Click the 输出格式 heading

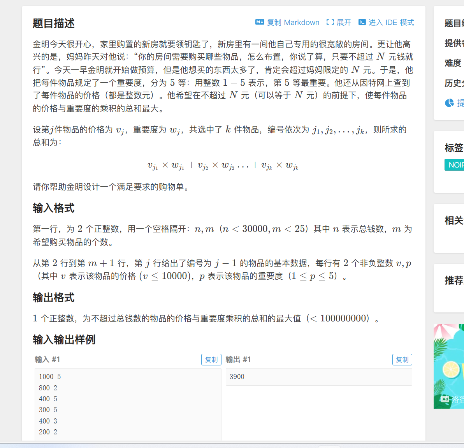pos(54,298)
